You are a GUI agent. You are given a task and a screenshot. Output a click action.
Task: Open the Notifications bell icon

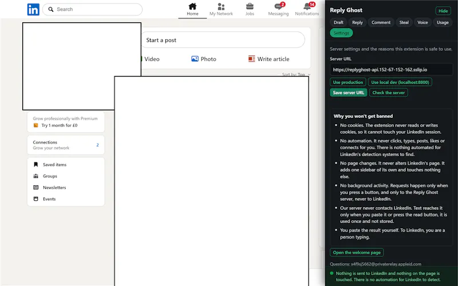(308, 6)
